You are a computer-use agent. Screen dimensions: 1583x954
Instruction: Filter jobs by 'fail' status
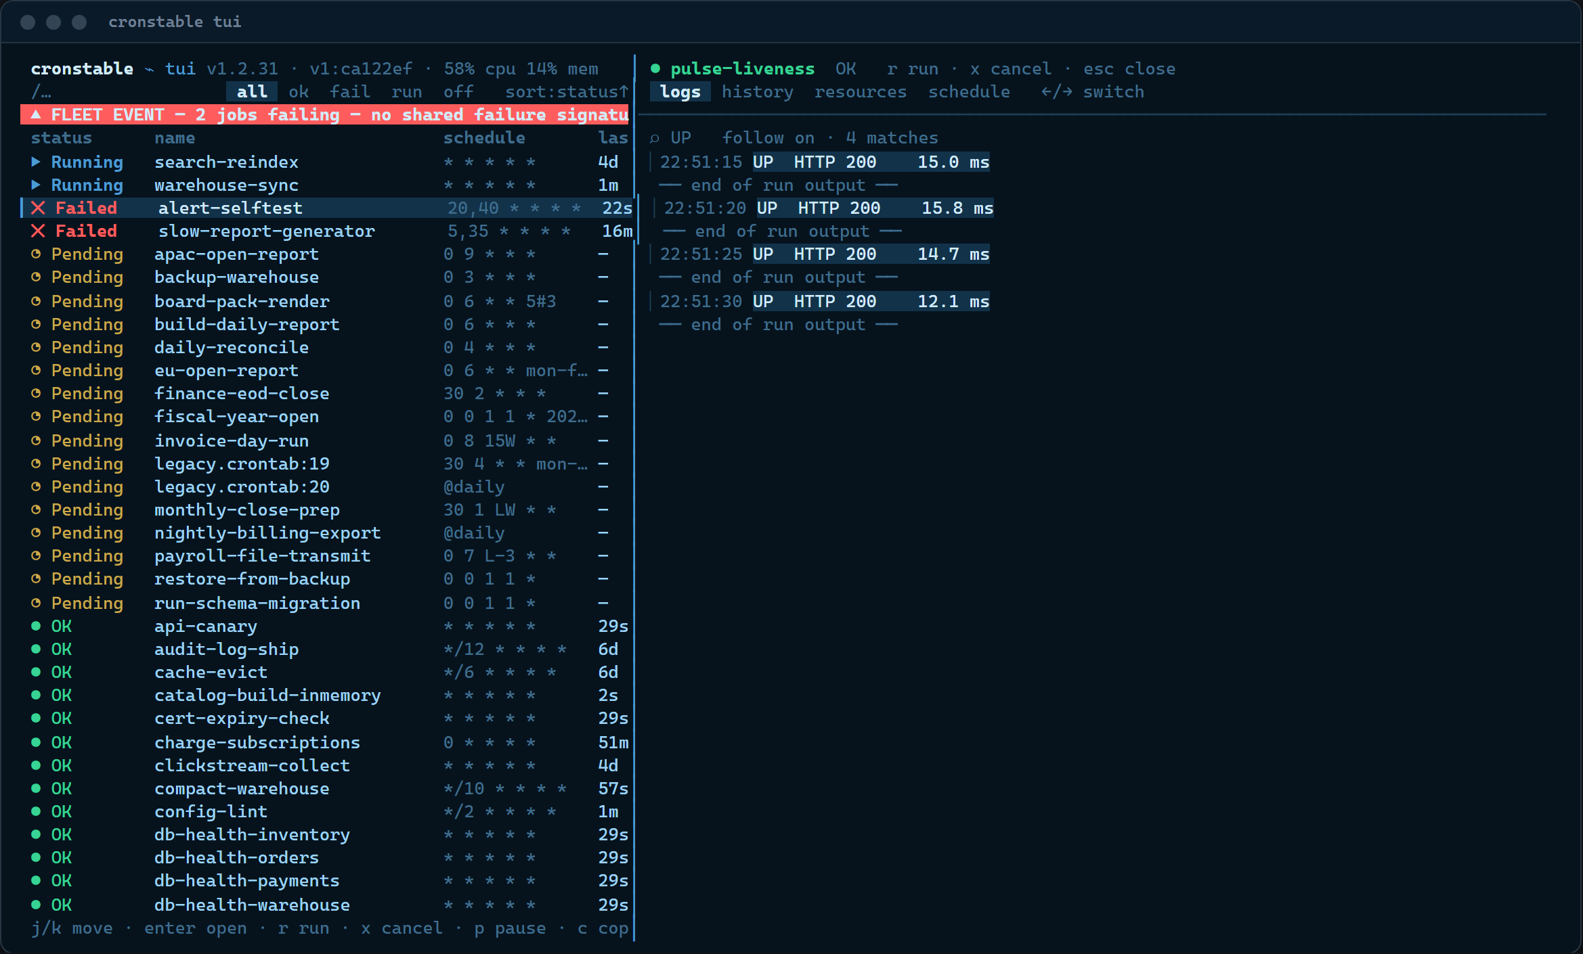350,91
